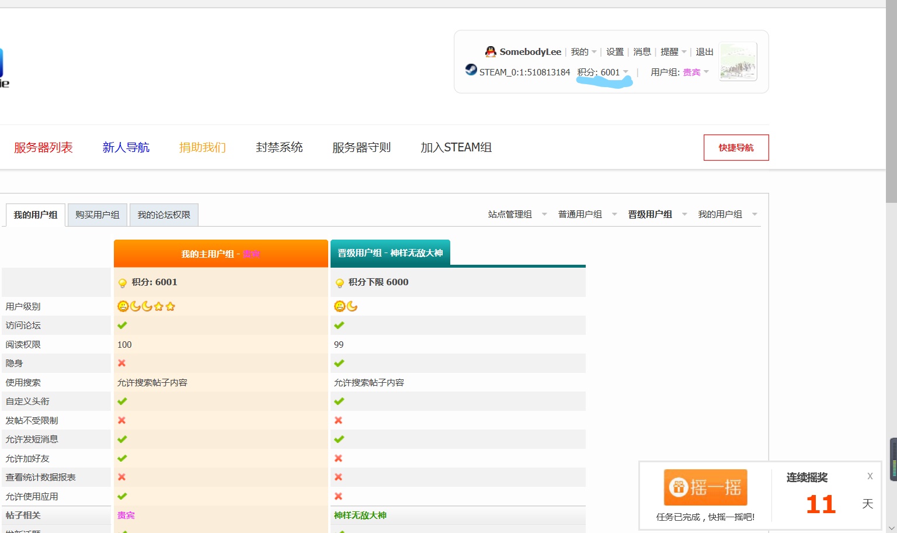Click the 摇一摇 gift button
This screenshot has width=897, height=533.
click(705, 487)
